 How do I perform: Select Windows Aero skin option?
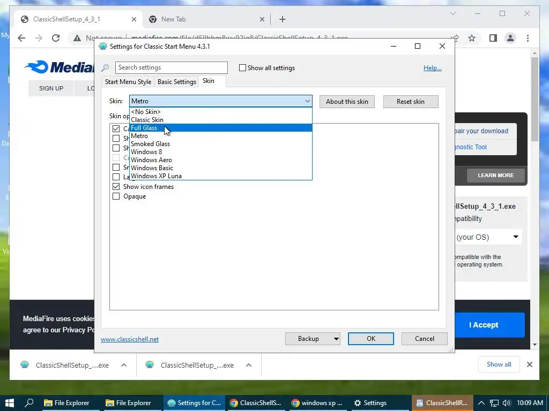(x=220, y=160)
